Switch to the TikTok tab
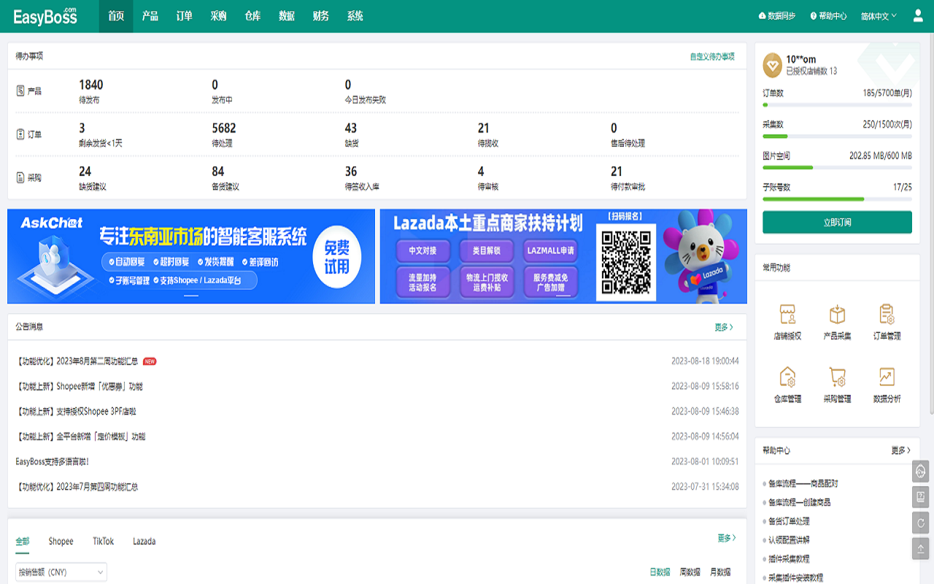This screenshot has height=584, width=934. point(103,541)
